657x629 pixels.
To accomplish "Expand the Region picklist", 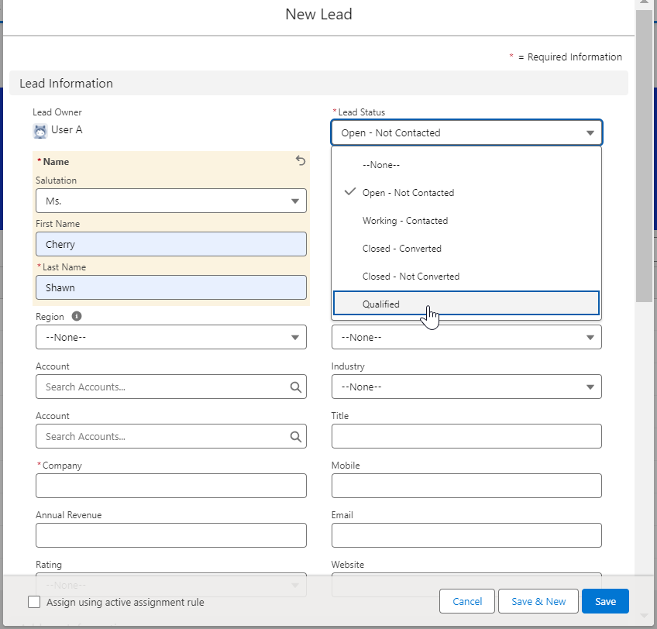I will [170, 338].
